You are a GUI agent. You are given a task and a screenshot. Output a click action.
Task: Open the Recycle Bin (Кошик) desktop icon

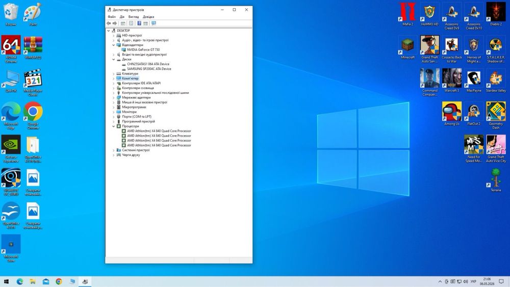tap(11, 14)
